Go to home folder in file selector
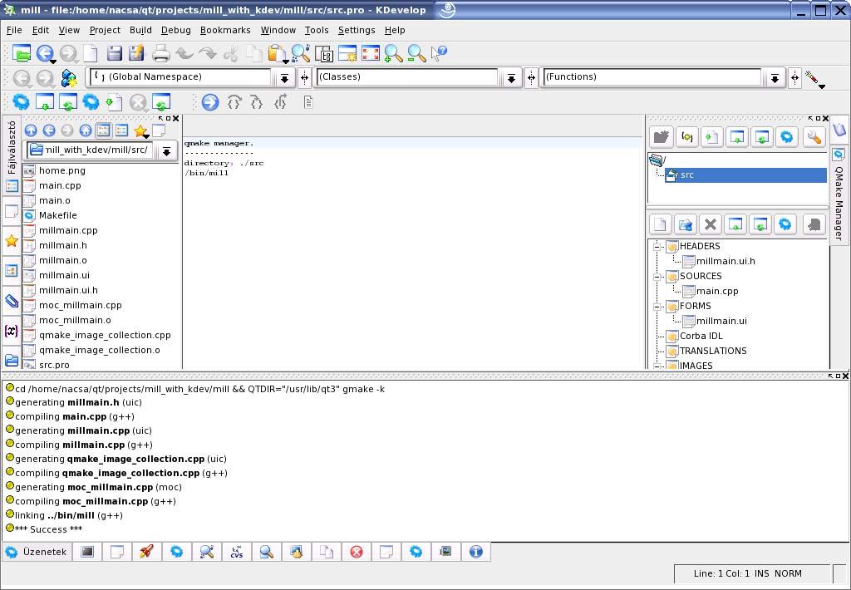This screenshot has height=590, width=851. [x=86, y=130]
